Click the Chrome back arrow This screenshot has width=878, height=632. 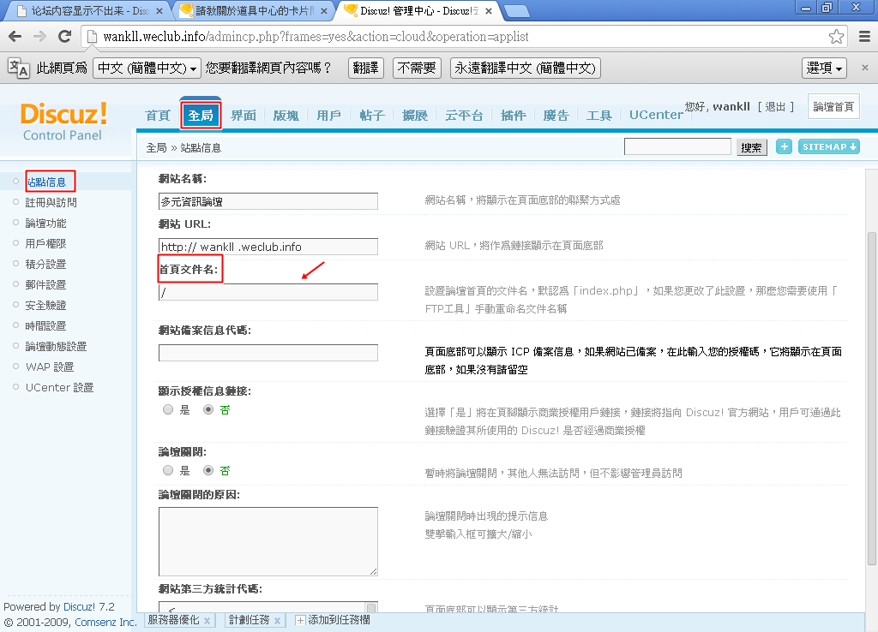click(15, 37)
